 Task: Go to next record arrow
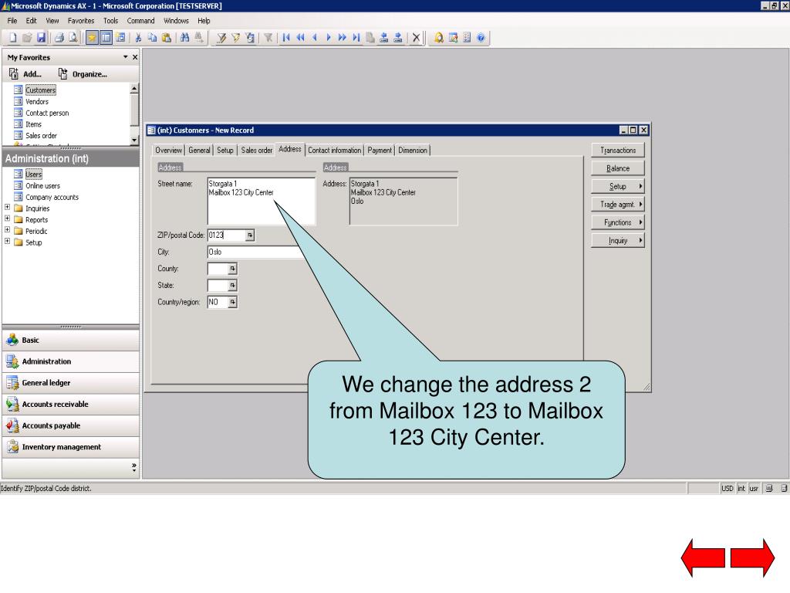329,37
